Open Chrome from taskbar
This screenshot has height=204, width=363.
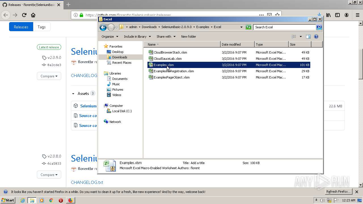[x=51, y=200]
